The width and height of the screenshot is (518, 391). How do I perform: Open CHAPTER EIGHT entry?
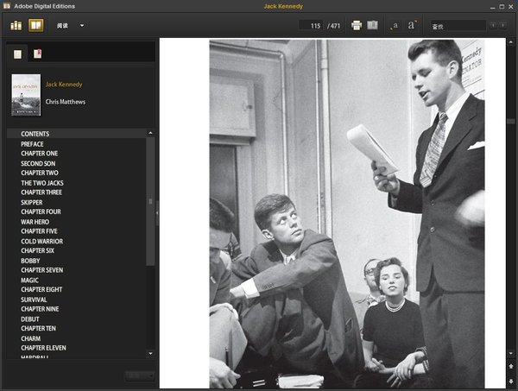(x=41, y=290)
